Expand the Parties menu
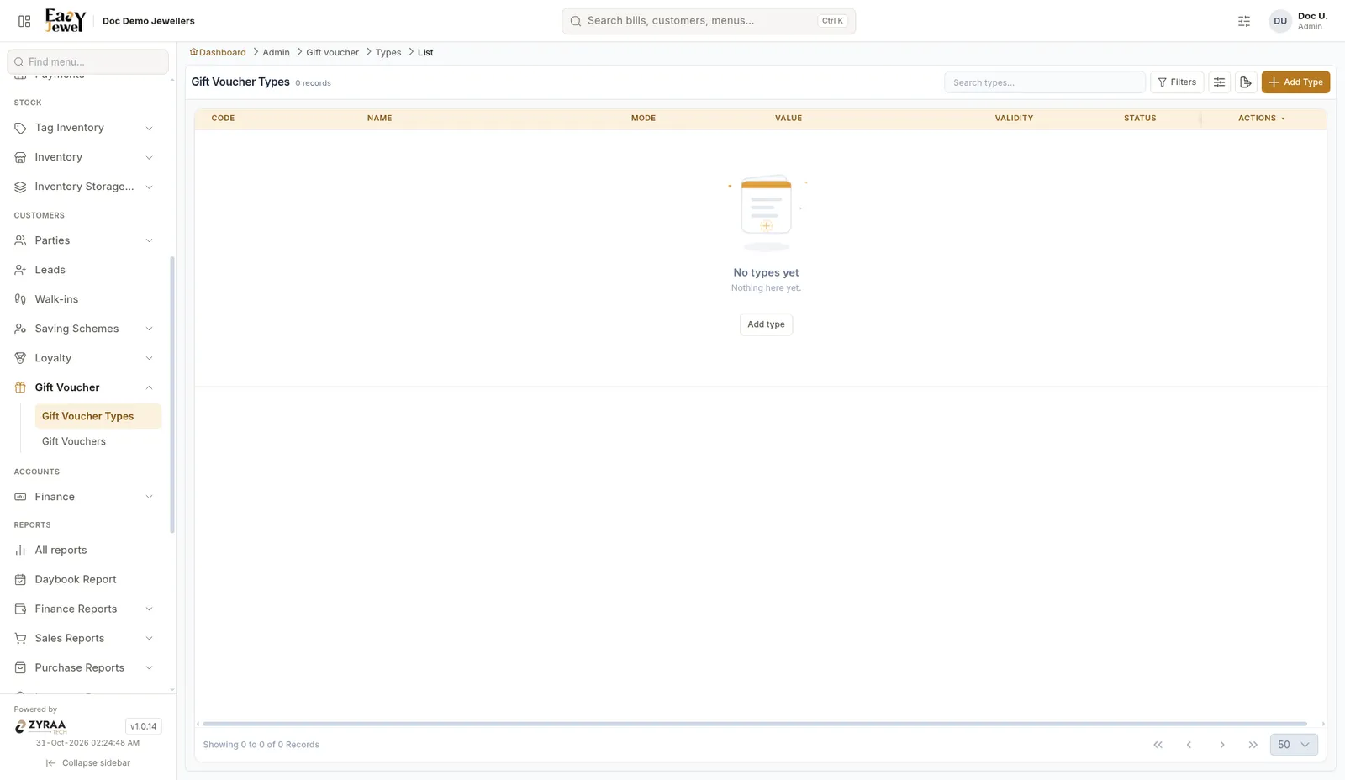1345x780 pixels. tap(84, 240)
